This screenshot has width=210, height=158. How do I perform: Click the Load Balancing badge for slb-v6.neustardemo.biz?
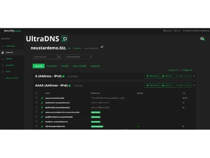click(97, 126)
